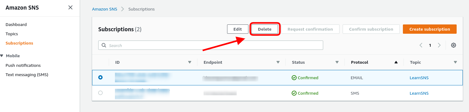
Task: Open Dashboard in the sidebar
Action: [16, 24]
